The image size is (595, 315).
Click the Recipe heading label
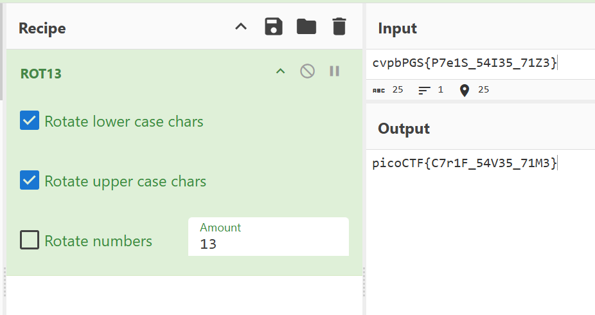[x=42, y=28]
